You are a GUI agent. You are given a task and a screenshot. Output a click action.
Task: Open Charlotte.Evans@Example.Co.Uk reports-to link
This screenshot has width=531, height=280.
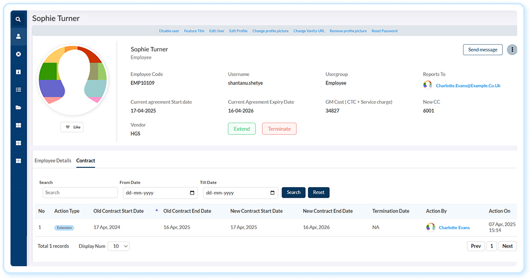[x=468, y=86]
